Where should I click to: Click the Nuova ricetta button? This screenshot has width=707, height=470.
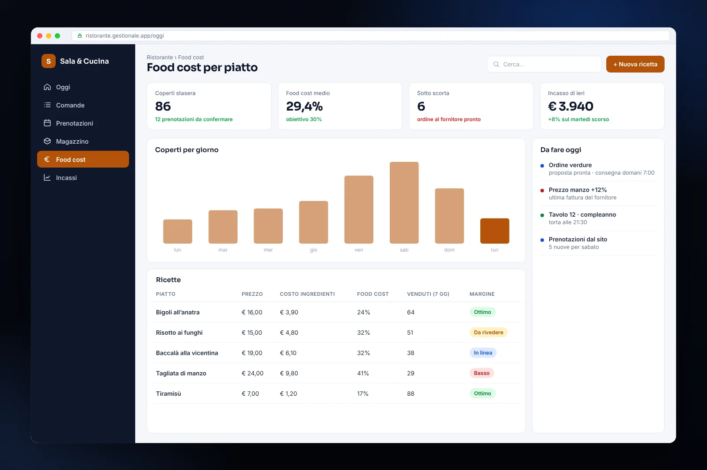tap(635, 64)
